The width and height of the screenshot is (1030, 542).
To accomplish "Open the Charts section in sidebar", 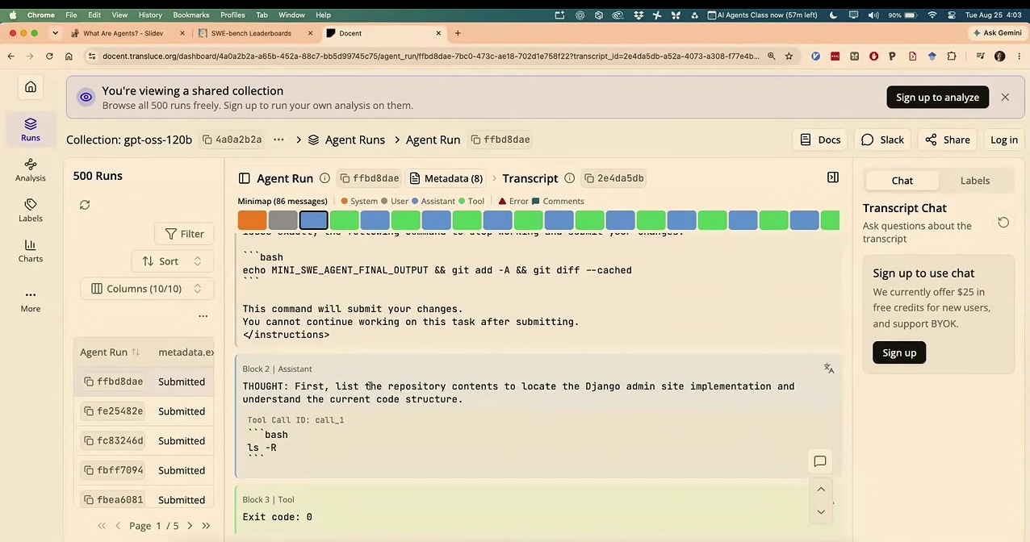I will [31, 250].
